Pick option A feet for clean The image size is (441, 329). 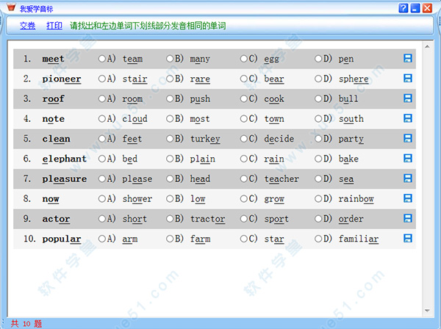(101, 139)
